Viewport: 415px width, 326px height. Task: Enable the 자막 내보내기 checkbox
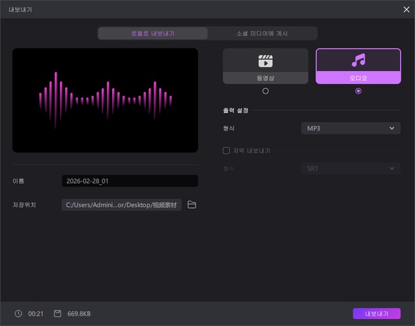coord(227,151)
